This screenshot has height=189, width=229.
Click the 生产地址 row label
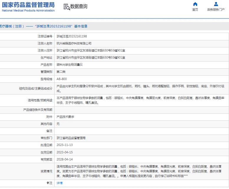[47, 58]
